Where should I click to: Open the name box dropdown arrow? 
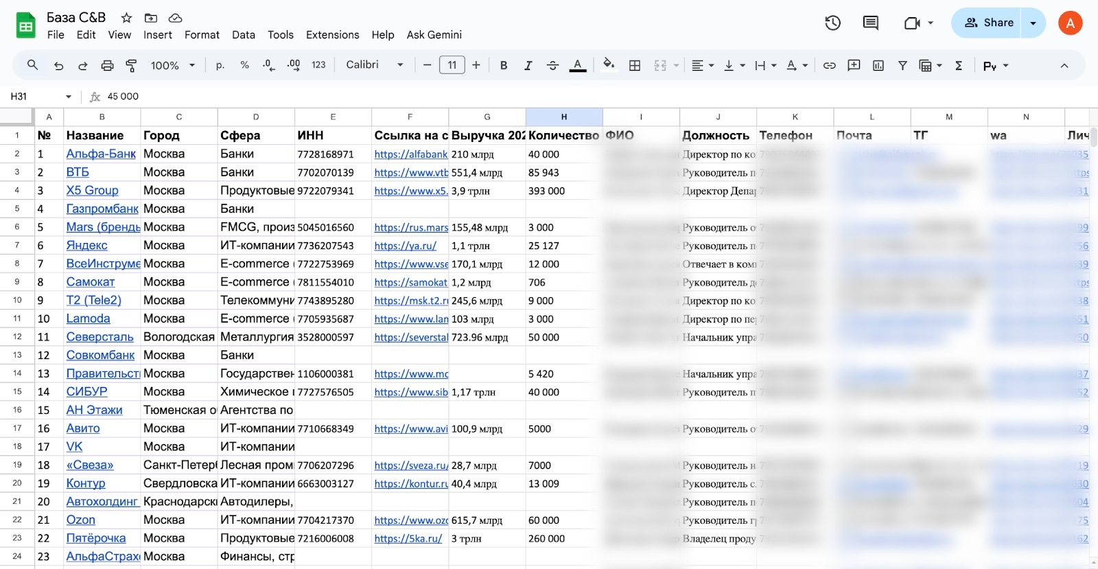[68, 97]
